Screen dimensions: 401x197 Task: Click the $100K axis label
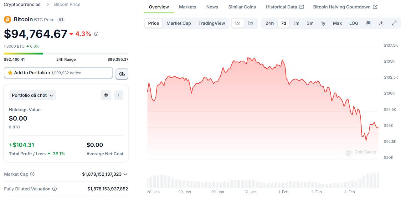tap(389, 93)
